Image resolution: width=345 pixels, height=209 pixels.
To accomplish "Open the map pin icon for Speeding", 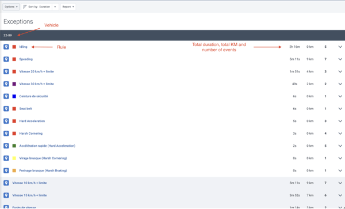I will pos(6,59).
